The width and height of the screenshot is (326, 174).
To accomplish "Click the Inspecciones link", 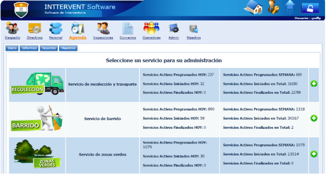I will pyautogui.click(x=103, y=38).
